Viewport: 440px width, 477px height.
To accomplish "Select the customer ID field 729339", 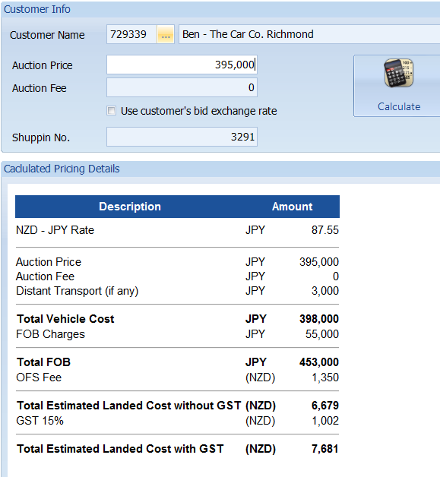I will point(131,34).
